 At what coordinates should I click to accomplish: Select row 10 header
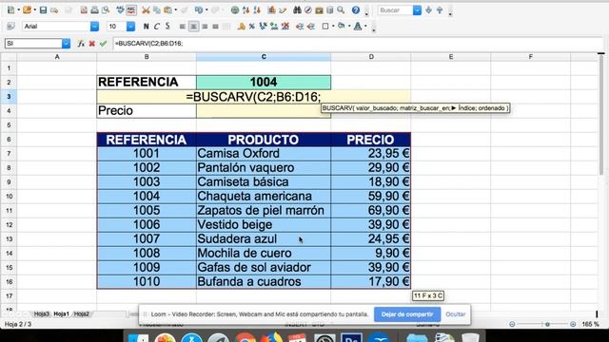point(9,197)
